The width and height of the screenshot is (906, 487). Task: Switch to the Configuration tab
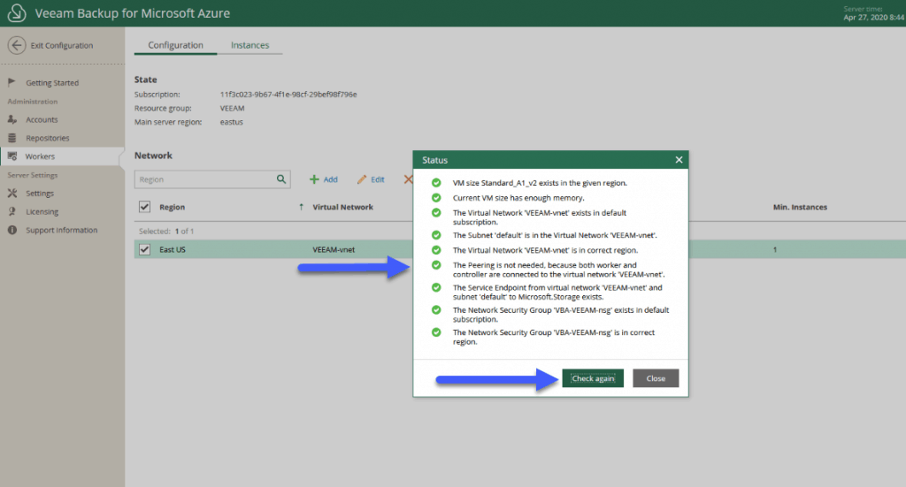(175, 45)
